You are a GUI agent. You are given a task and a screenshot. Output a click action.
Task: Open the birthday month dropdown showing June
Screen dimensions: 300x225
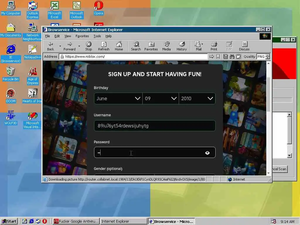(118, 98)
